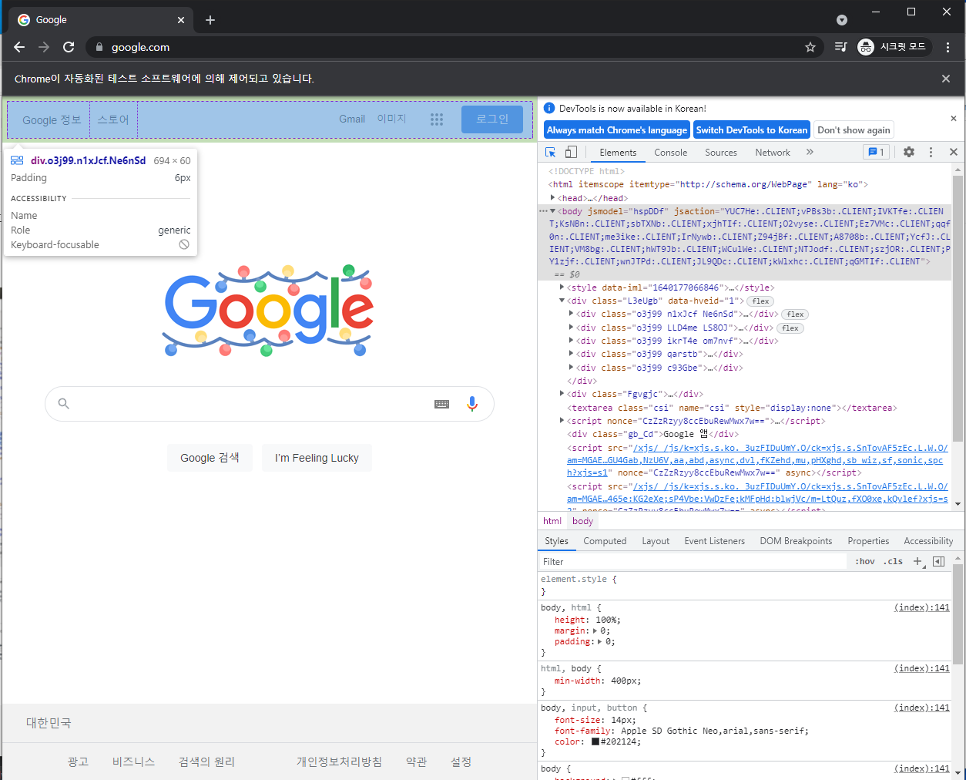This screenshot has height=780, width=966.
Task: Open the Accessibility tab
Action: 928,541
